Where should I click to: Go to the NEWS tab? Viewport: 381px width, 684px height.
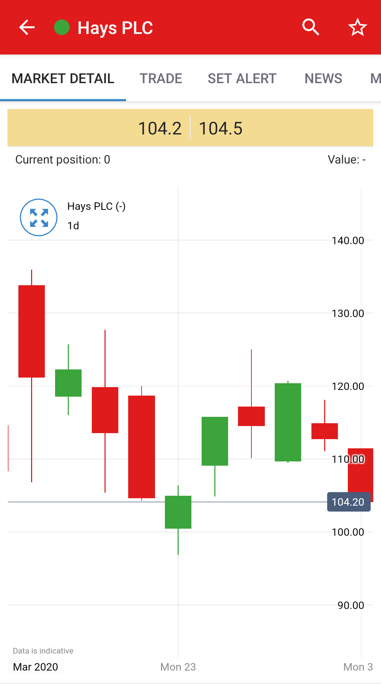(x=323, y=79)
